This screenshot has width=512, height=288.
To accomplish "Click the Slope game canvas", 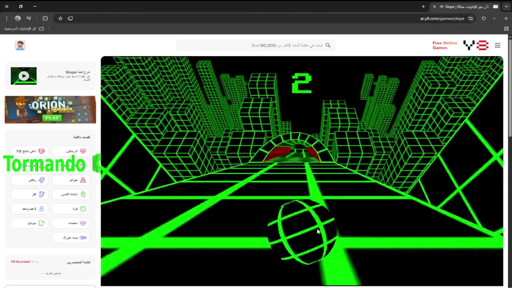I will coord(302,171).
